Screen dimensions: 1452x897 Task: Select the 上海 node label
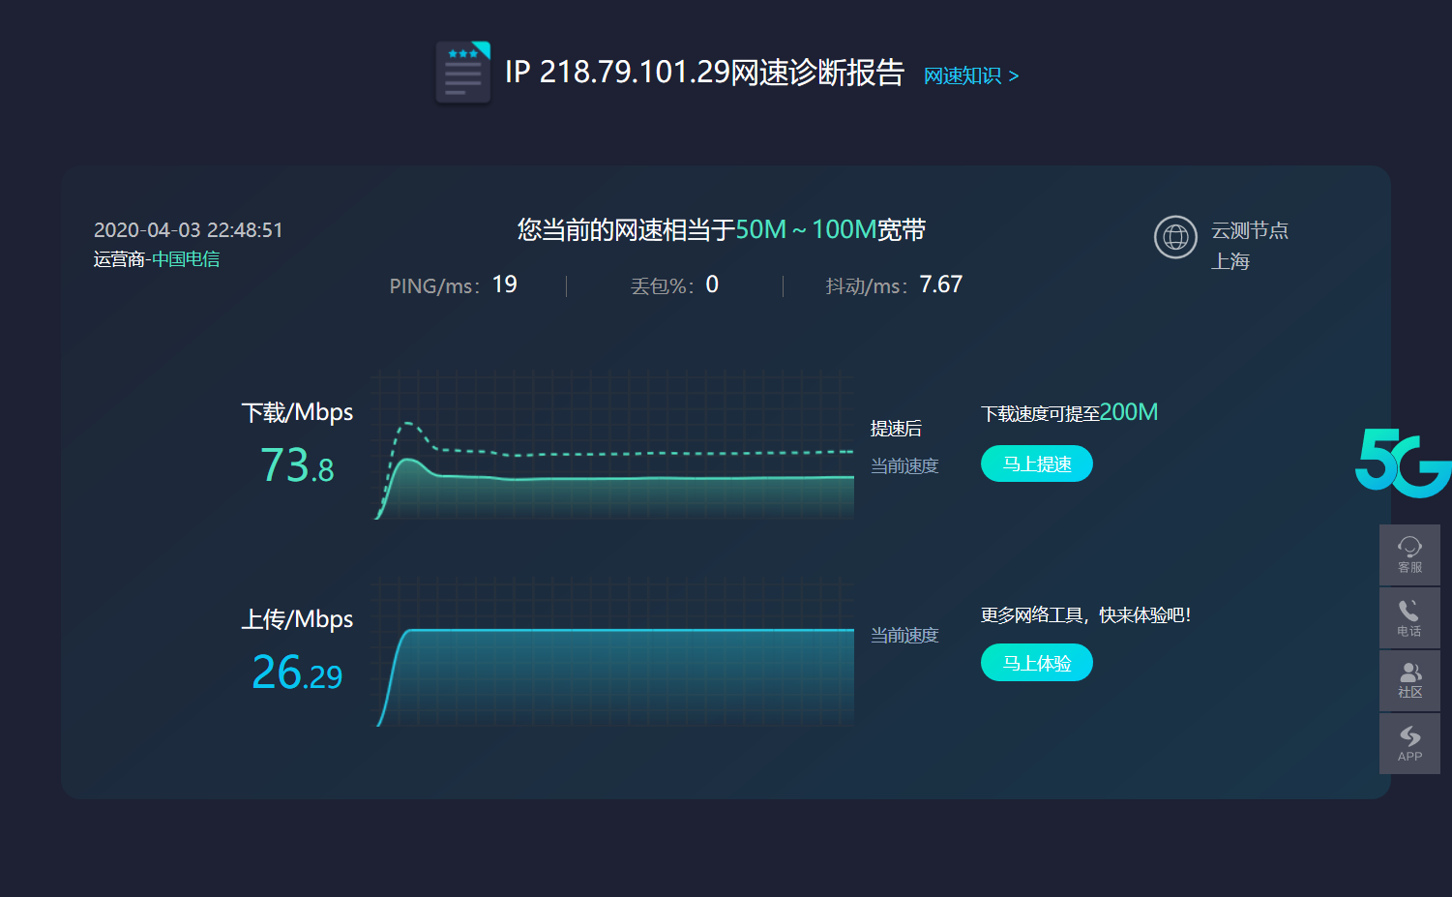(1230, 260)
